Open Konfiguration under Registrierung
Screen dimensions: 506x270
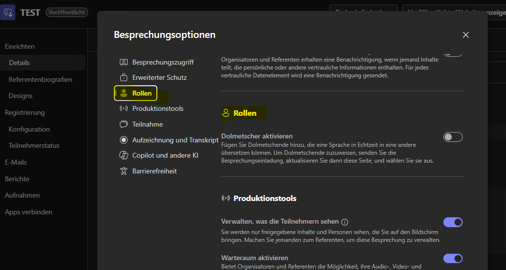[x=30, y=130]
